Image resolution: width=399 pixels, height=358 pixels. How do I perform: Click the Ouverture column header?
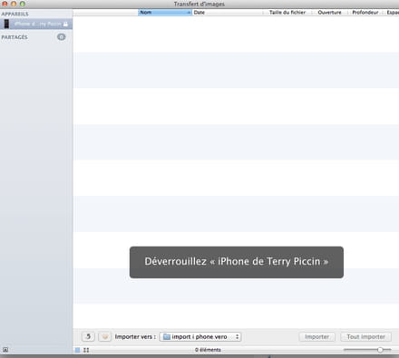point(329,13)
